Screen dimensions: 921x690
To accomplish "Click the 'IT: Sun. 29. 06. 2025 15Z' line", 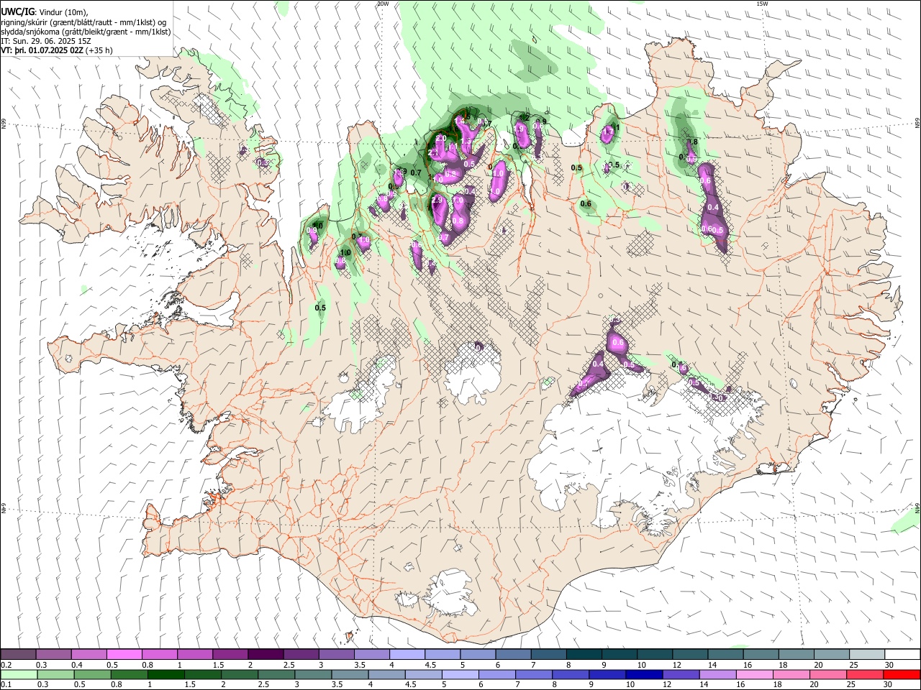I will coord(46,41).
